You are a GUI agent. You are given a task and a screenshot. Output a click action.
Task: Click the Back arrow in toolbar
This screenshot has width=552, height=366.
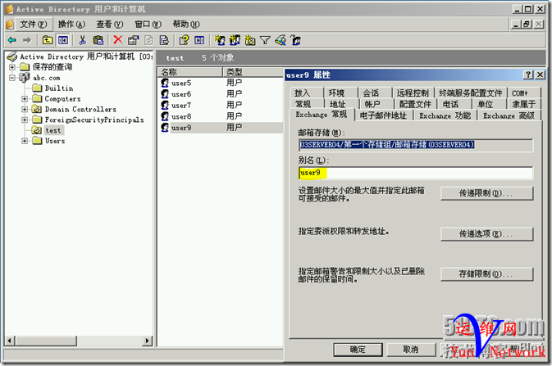coord(12,40)
